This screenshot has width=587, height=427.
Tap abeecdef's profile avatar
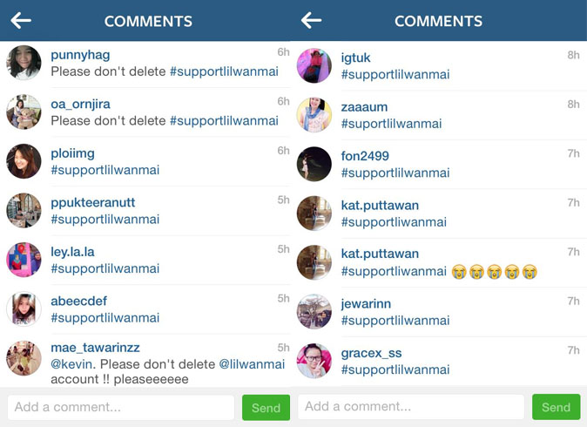(x=24, y=309)
